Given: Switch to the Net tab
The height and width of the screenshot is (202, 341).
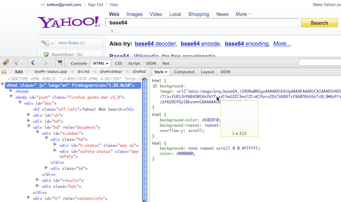Looking at the screenshot, I should click(x=166, y=63).
